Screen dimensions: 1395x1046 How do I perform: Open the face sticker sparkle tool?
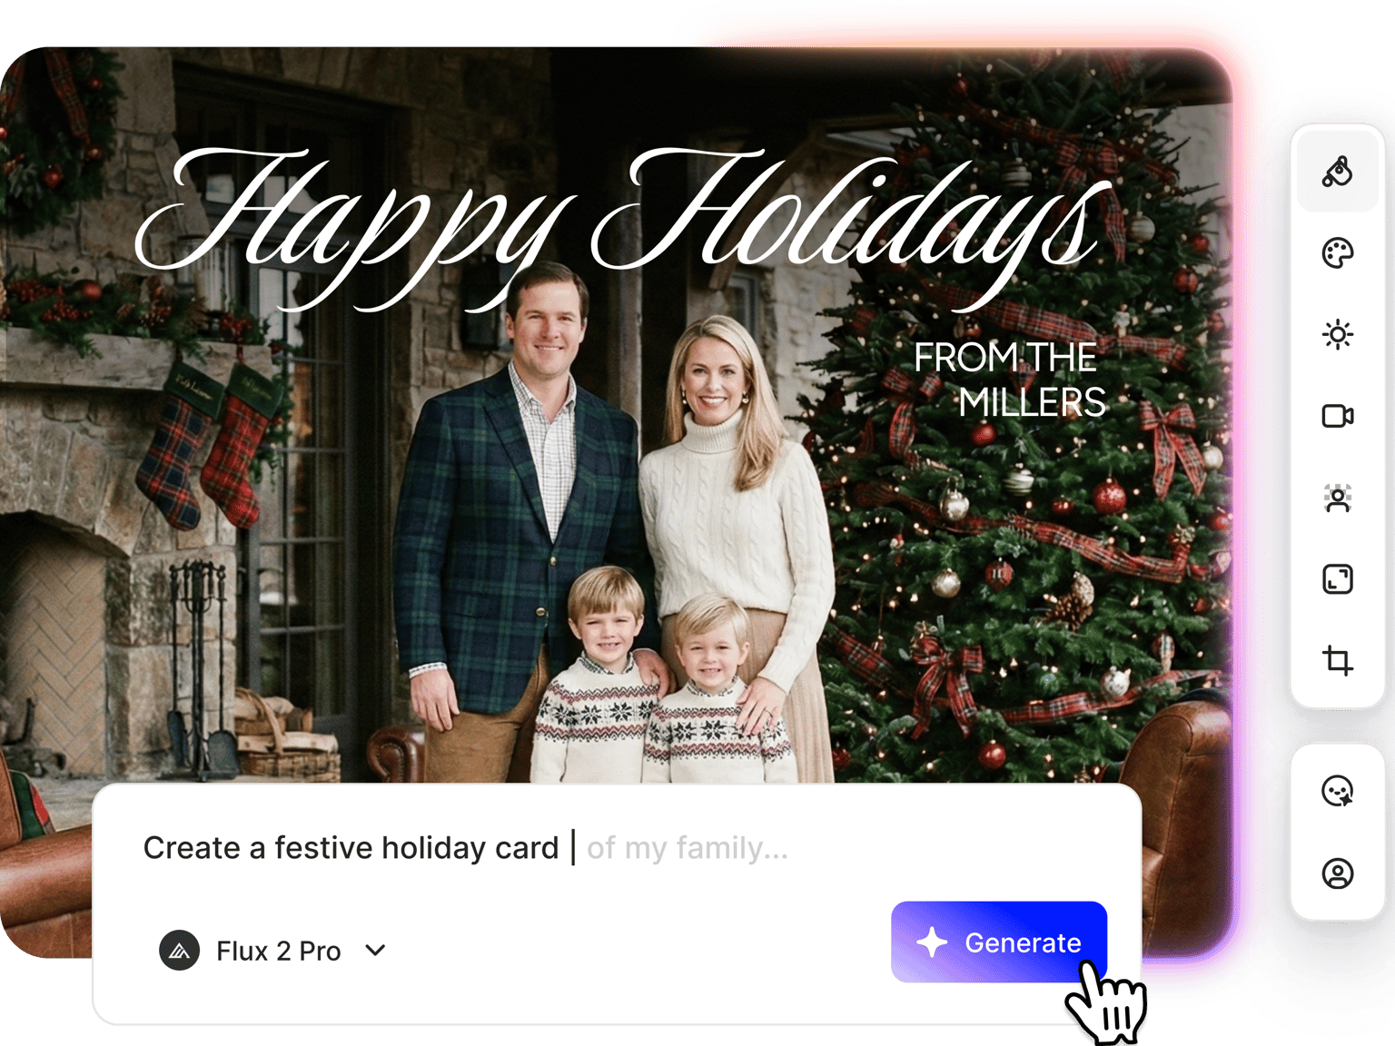click(1338, 791)
